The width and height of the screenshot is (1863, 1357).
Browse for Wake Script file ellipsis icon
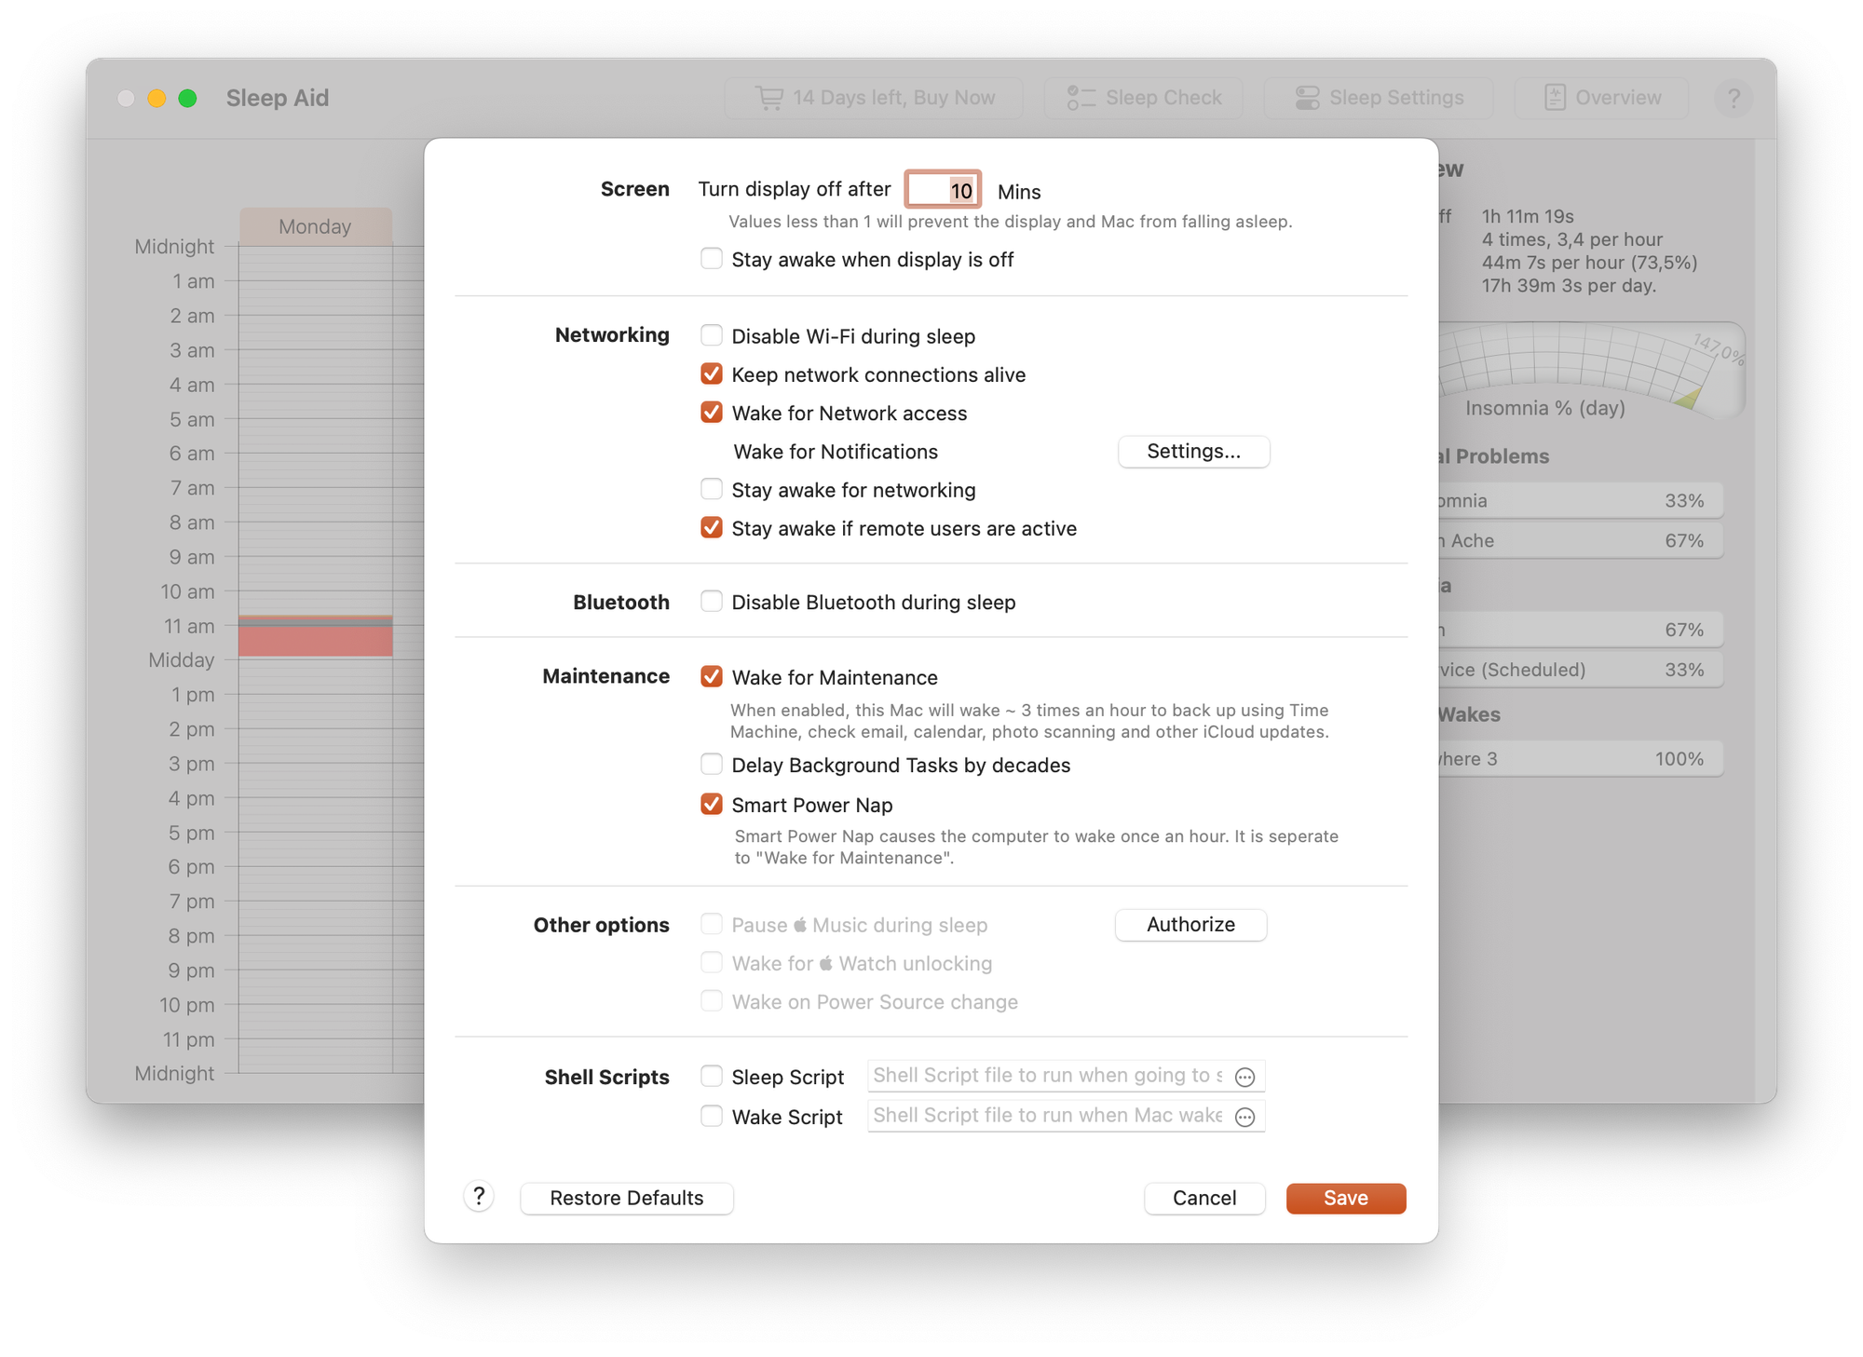coord(1244,1117)
